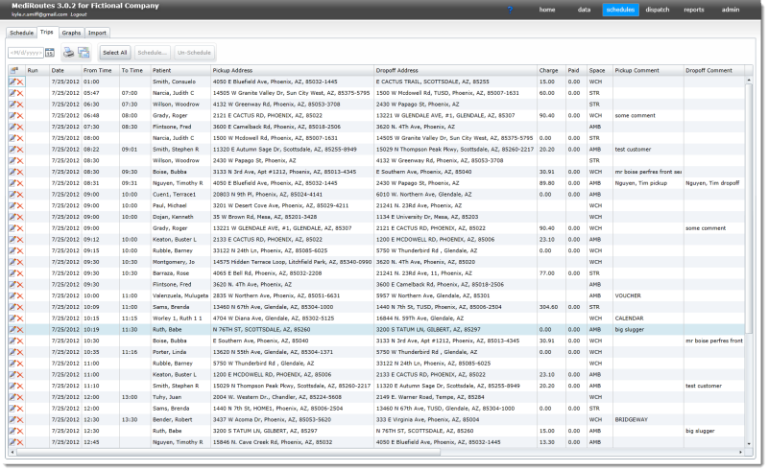Edit the Tuhy, Juan trip row
Viewport: 768px width, 471px height.
pos(12,396)
